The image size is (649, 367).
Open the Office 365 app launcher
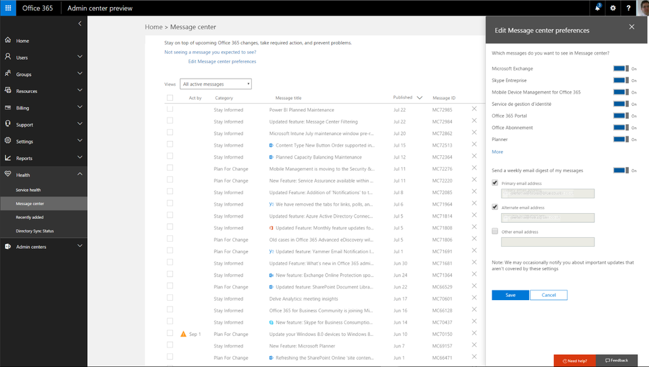[8, 8]
